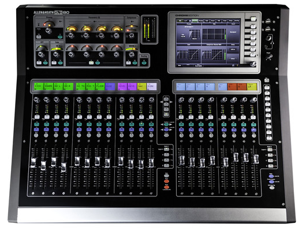Open the highlighted green tab on touchscreen
Viewport: 306px width, 232px height.
[195, 21]
